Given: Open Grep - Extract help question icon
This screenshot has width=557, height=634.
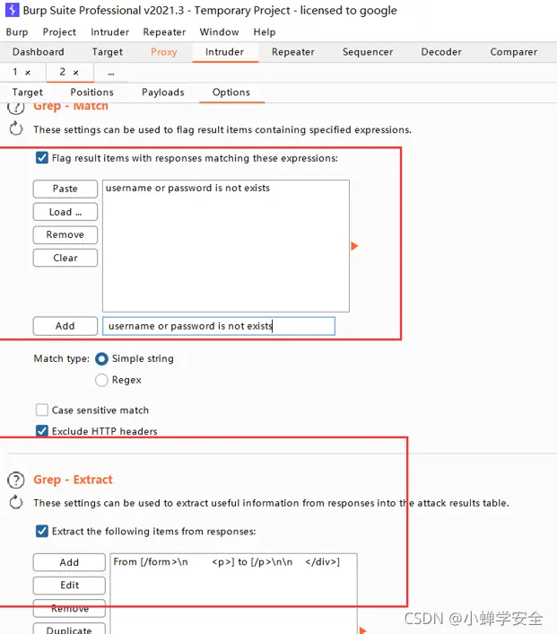Looking at the screenshot, I should coord(16,480).
